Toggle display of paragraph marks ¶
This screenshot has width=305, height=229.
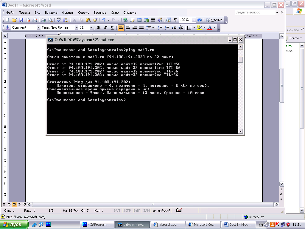pyautogui.click(x=175, y=20)
